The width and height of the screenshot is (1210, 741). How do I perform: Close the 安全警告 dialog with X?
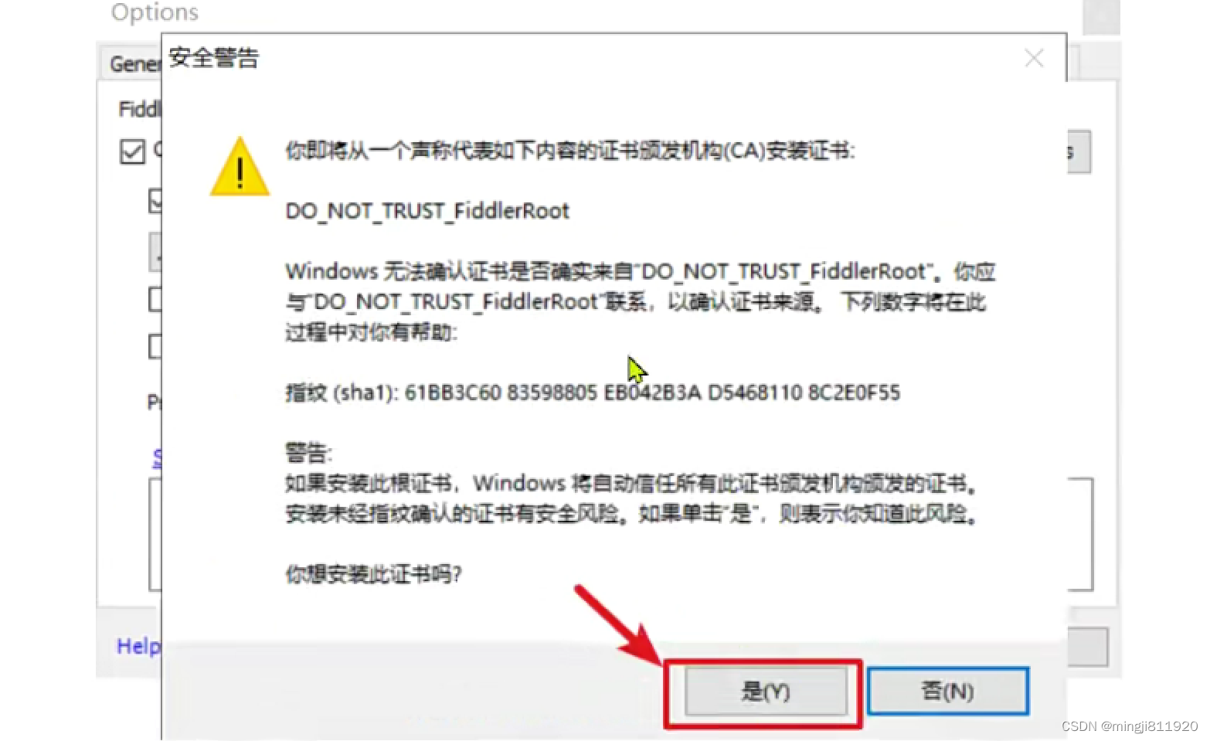pyautogui.click(x=1034, y=58)
